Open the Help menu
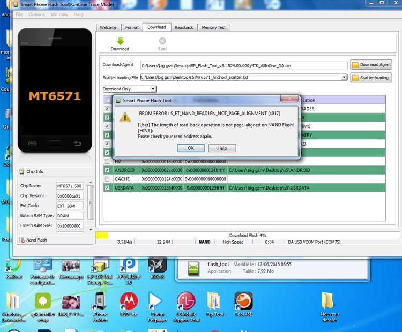The height and width of the screenshot is (332, 402). coord(78,14)
